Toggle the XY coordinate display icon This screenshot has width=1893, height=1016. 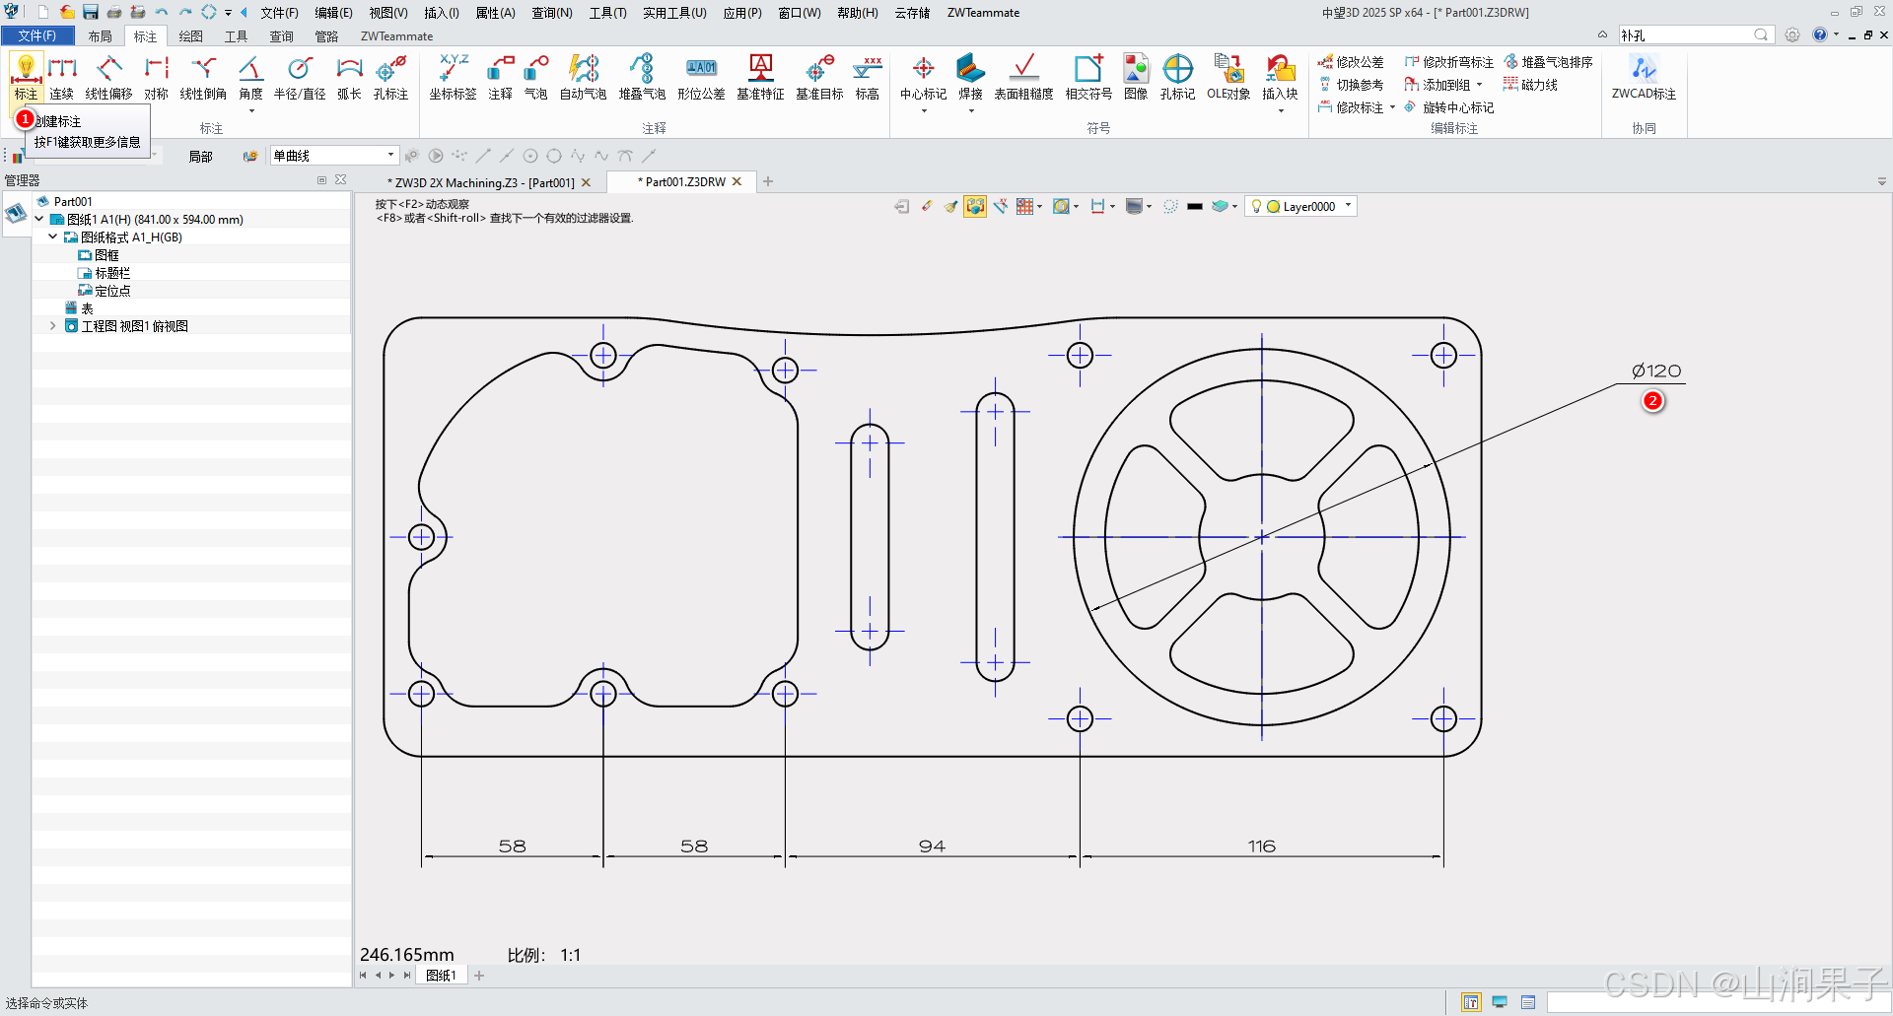1001,206
